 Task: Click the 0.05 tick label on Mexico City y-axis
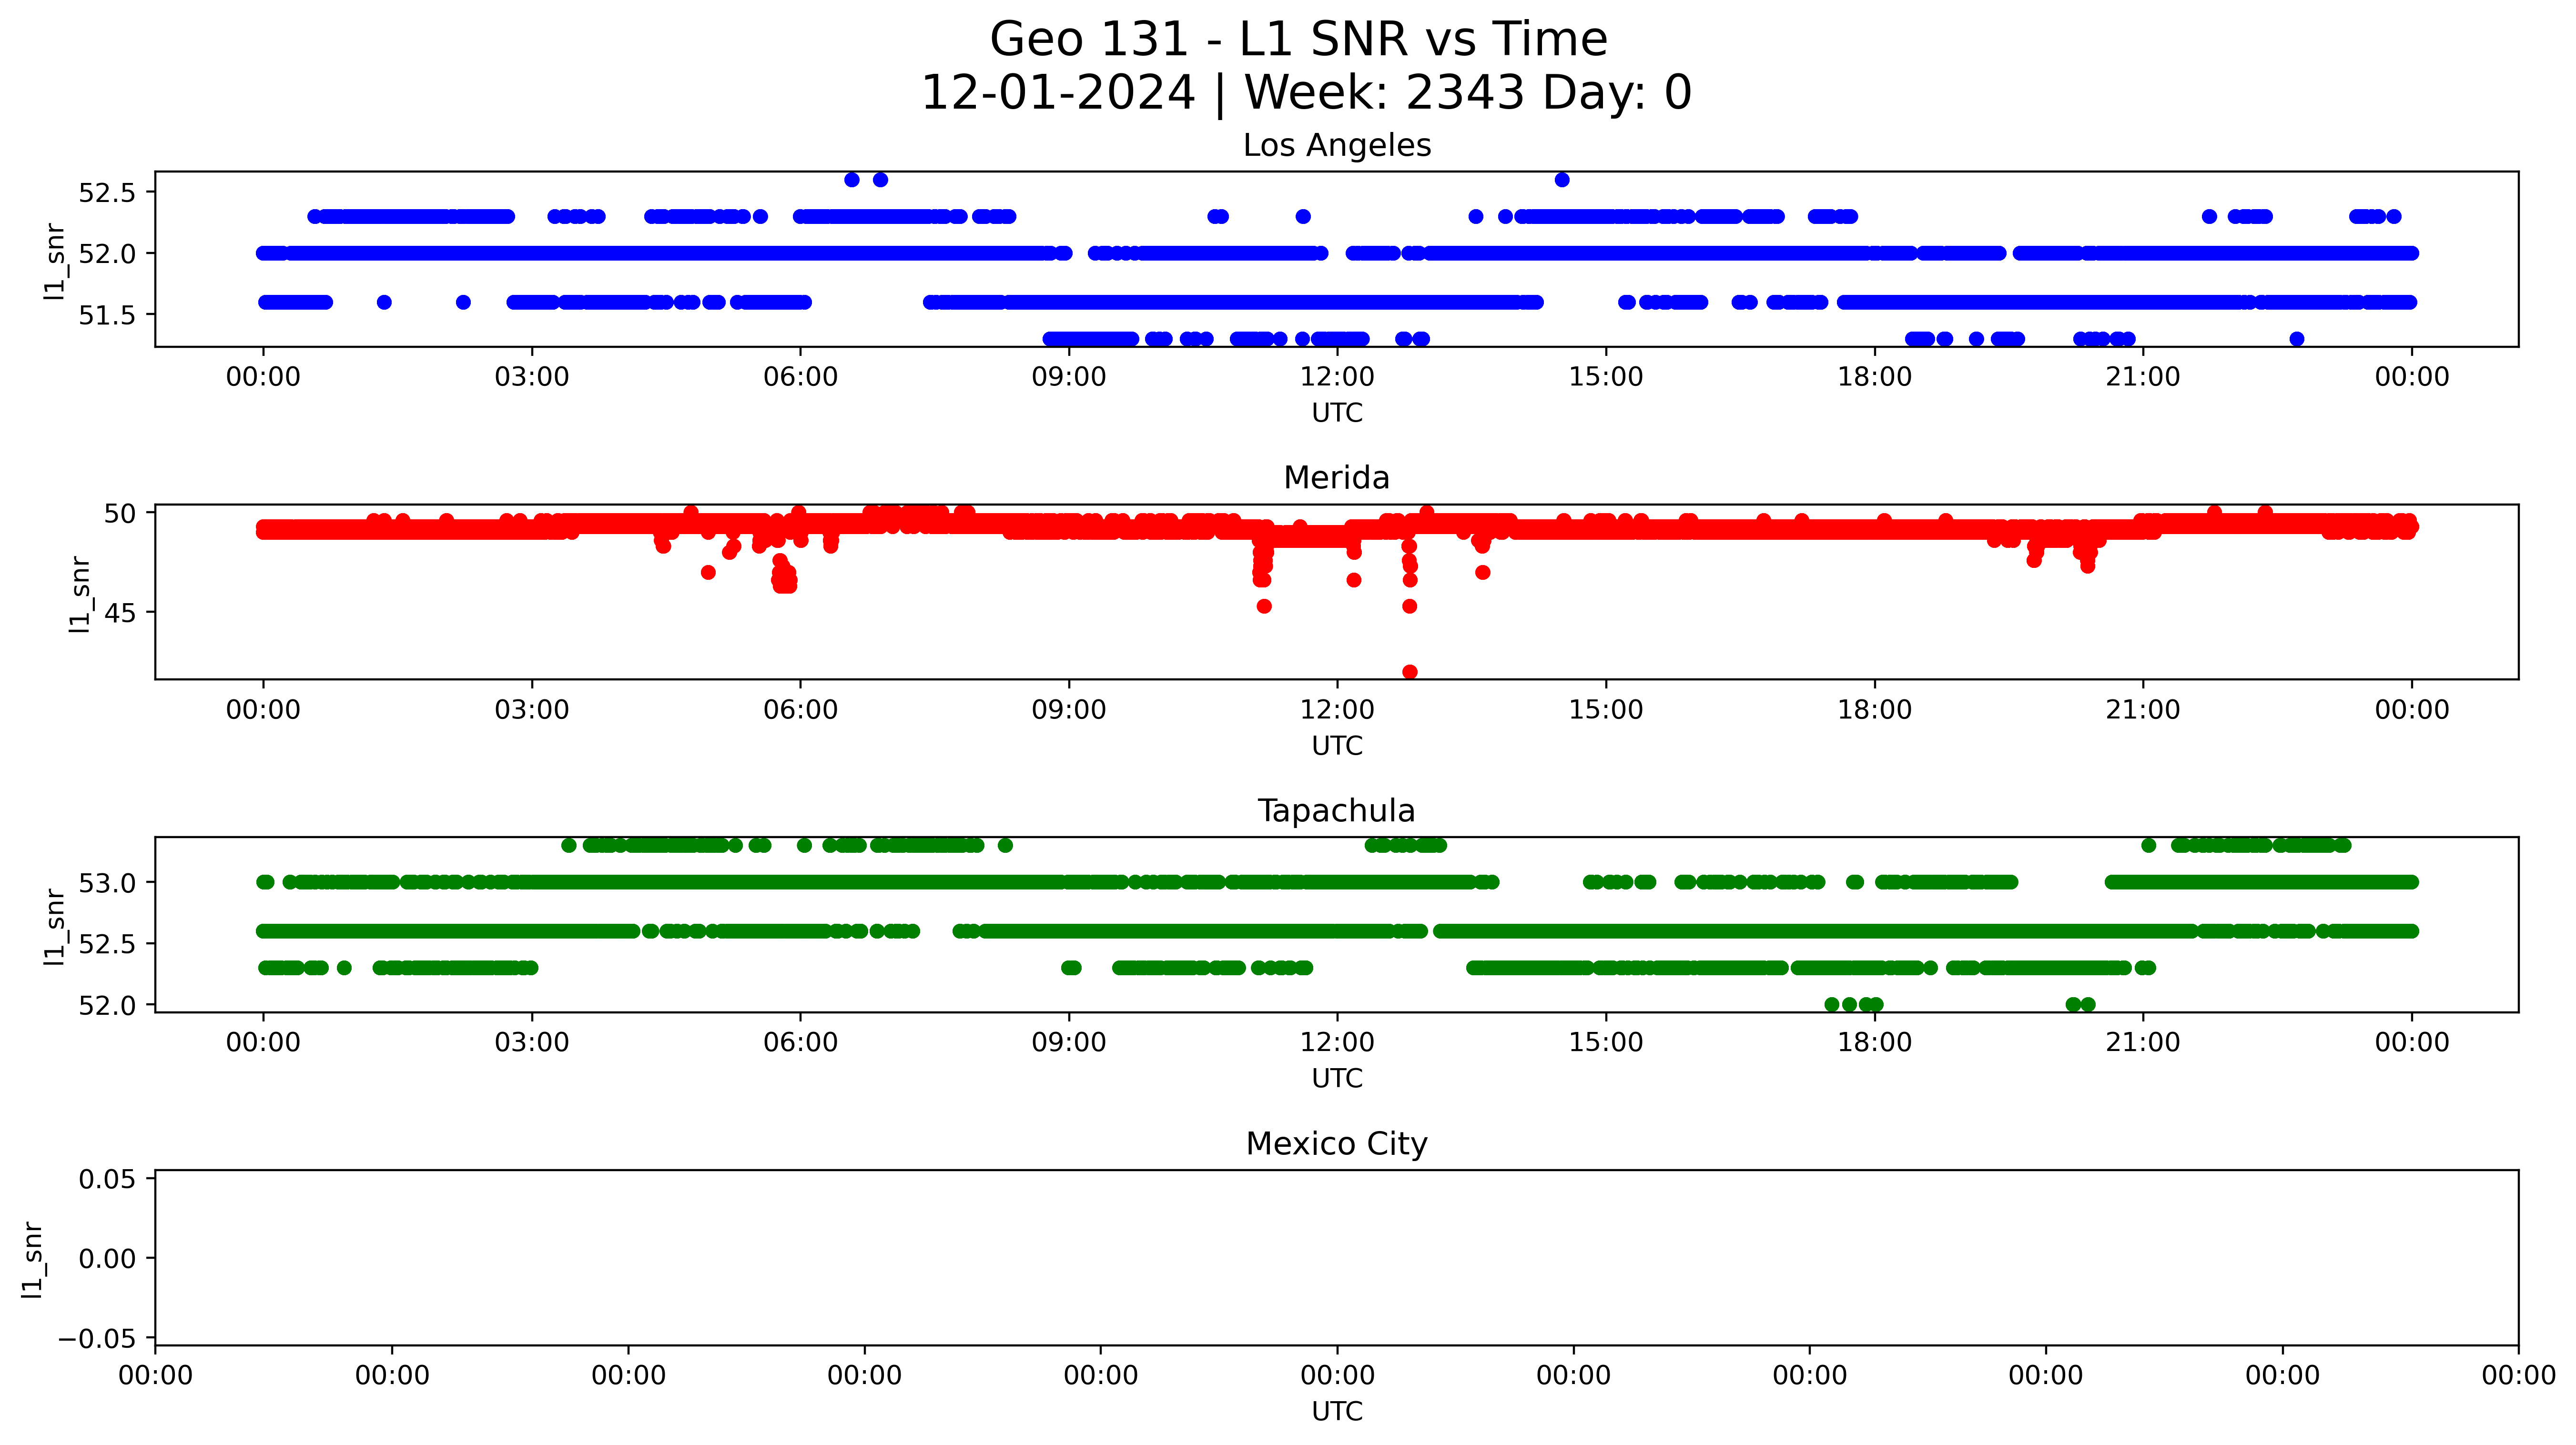[107, 1179]
